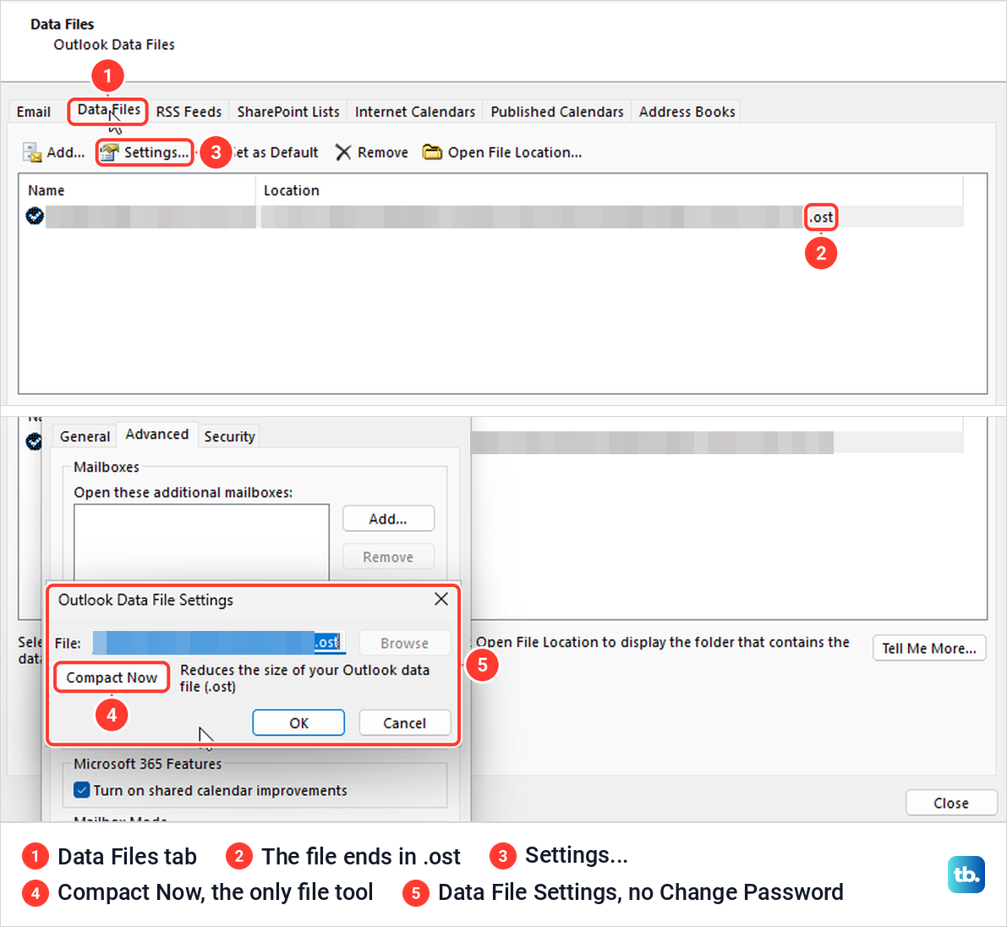Click the Add... mailbox button
Viewport: 1007px width, 927px height.
click(388, 518)
